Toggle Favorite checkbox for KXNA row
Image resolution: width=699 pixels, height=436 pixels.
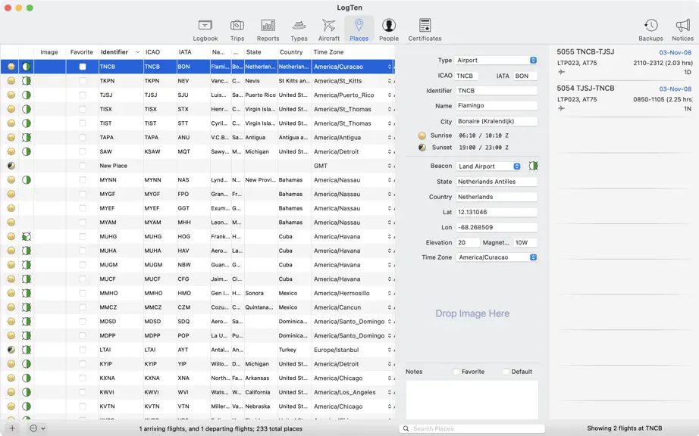pos(83,378)
